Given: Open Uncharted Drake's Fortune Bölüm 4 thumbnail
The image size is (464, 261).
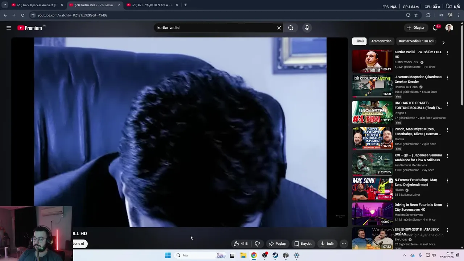Looking at the screenshot, I should [372, 112].
